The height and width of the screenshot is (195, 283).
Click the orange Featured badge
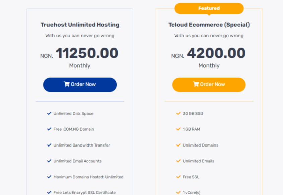209,8
